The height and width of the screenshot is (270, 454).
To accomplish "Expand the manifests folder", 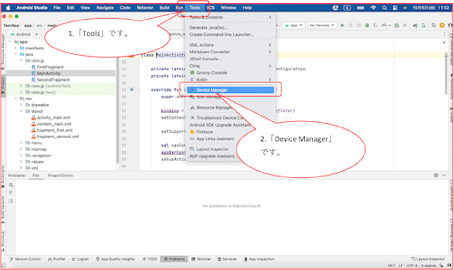I will tap(15, 48).
